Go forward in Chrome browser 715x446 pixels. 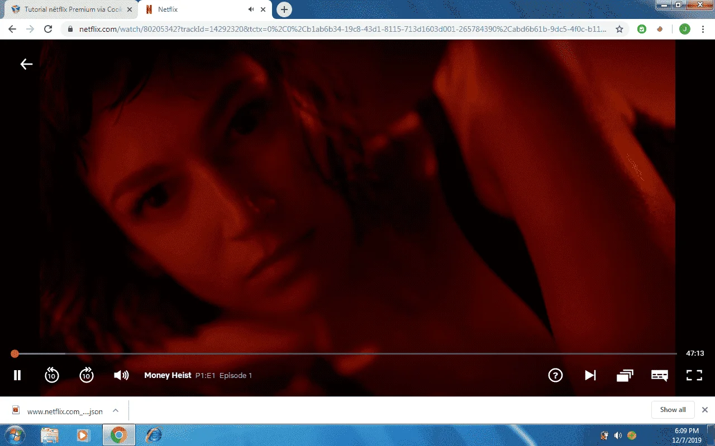[x=30, y=29]
